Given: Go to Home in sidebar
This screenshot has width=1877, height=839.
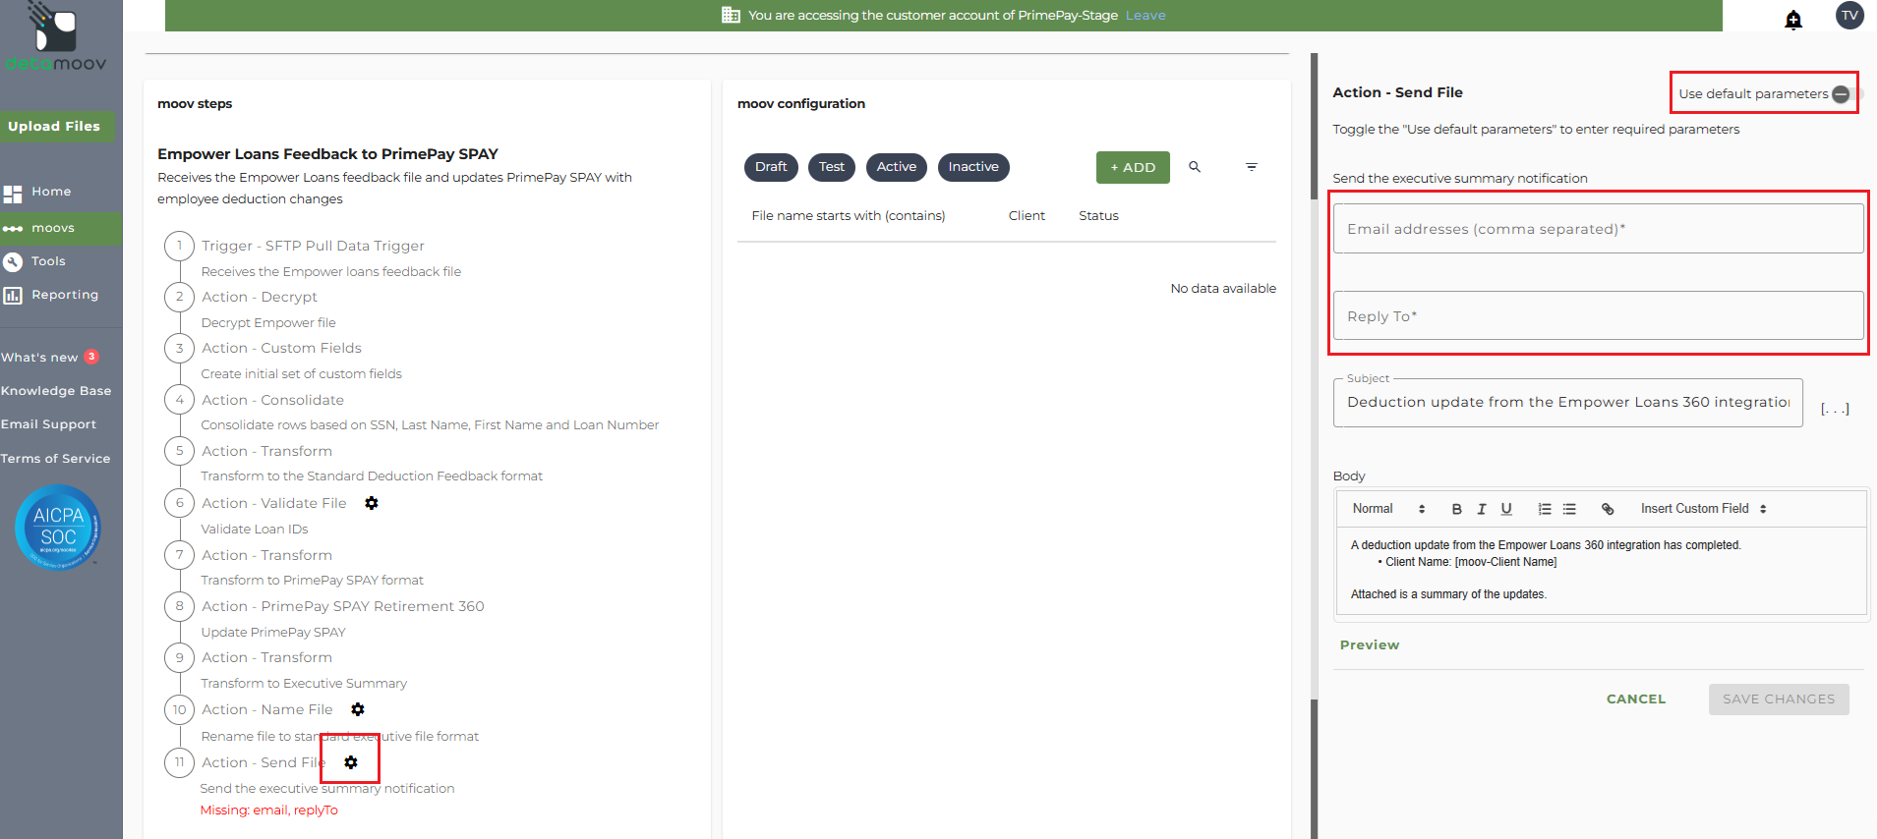Looking at the screenshot, I should tap(51, 192).
